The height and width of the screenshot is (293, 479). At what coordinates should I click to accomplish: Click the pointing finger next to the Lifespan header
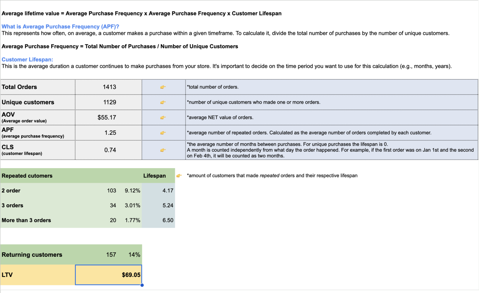pos(179,175)
